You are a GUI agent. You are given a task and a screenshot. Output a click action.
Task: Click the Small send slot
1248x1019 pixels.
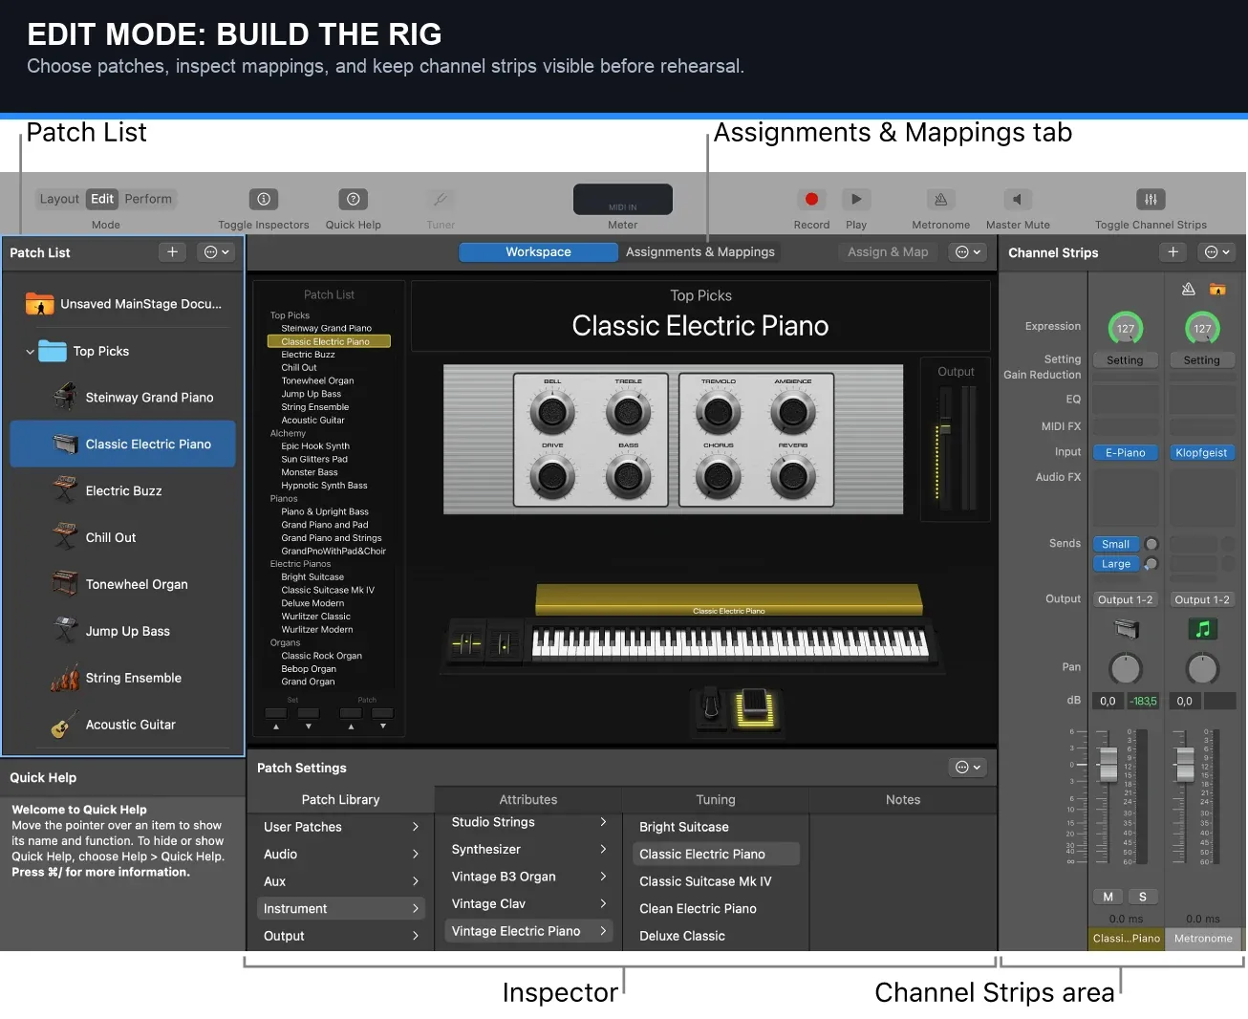click(x=1115, y=545)
